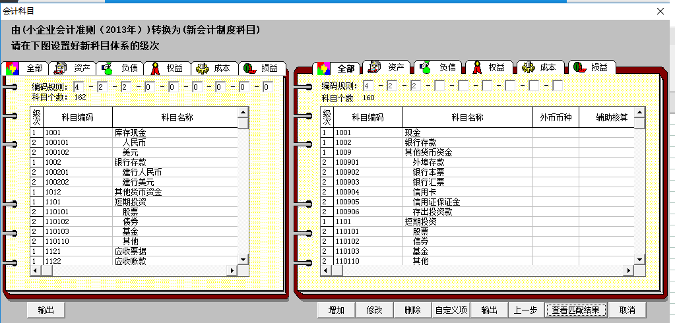Click the 权益 ribbon icon in right notebook
Viewport: 675px width, 323px height.
(x=476, y=67)
